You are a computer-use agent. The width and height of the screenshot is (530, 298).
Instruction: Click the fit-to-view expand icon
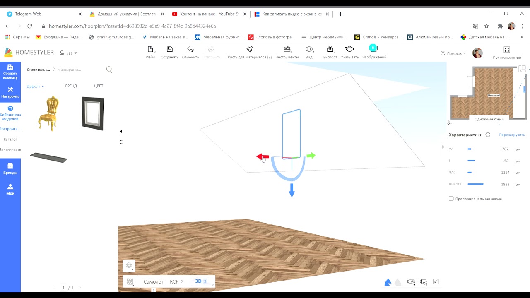436,282
